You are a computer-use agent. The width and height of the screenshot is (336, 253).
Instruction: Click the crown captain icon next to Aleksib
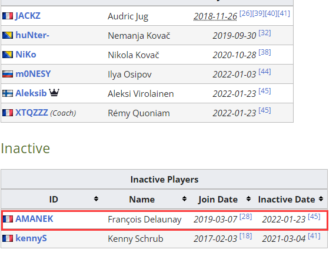pos(54,93)
